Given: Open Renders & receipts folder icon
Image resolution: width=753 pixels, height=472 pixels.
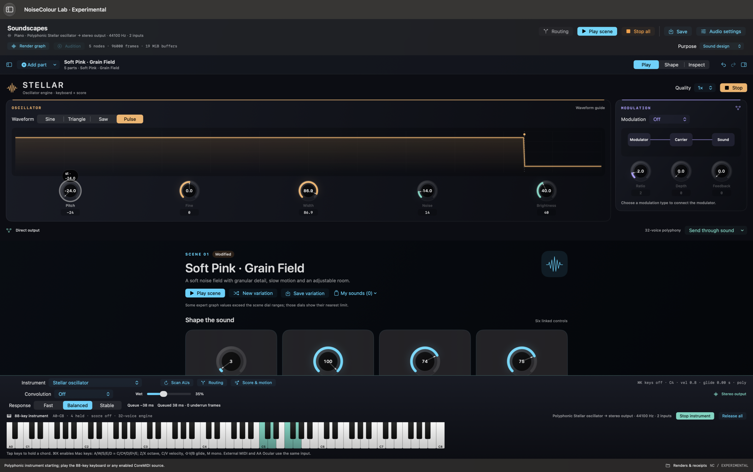Looking at the screenshot, I should click(668, 466).
